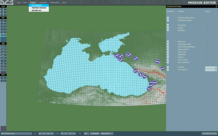Choose Record AVI from Flight menu
218x136 pixels.
click(39, 11)
